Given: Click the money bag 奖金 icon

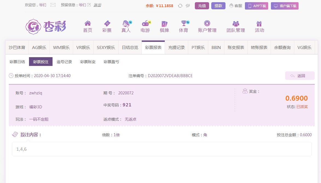Looking at the screenshot, I should (245, 91).
